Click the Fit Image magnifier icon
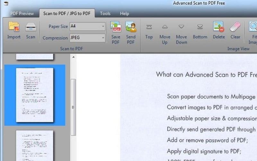257x161 pixels. pyautogui.click(x=253, y=26)
